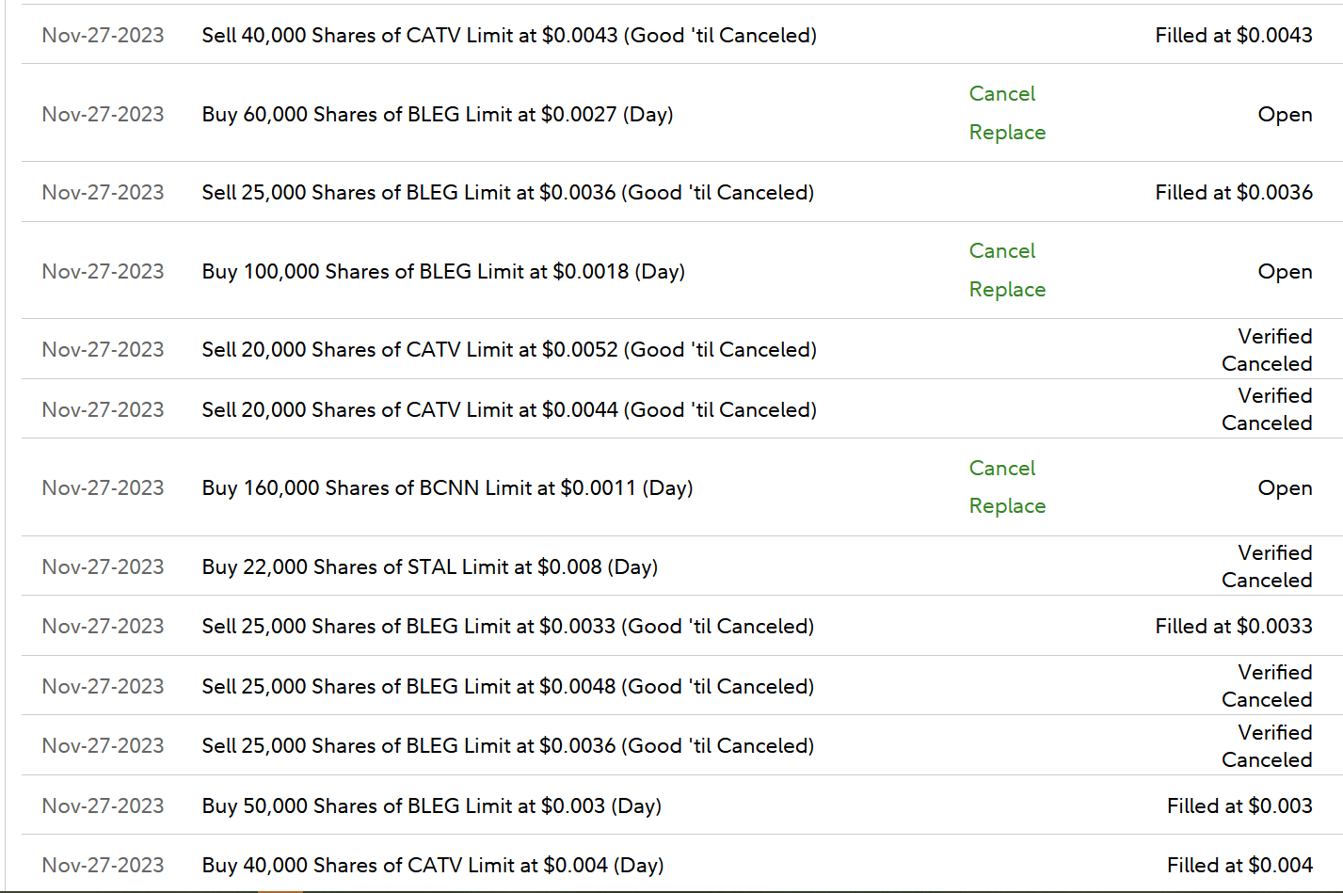Select Sell 20,000 CATV at $0.0044 order

click(508, 410)
